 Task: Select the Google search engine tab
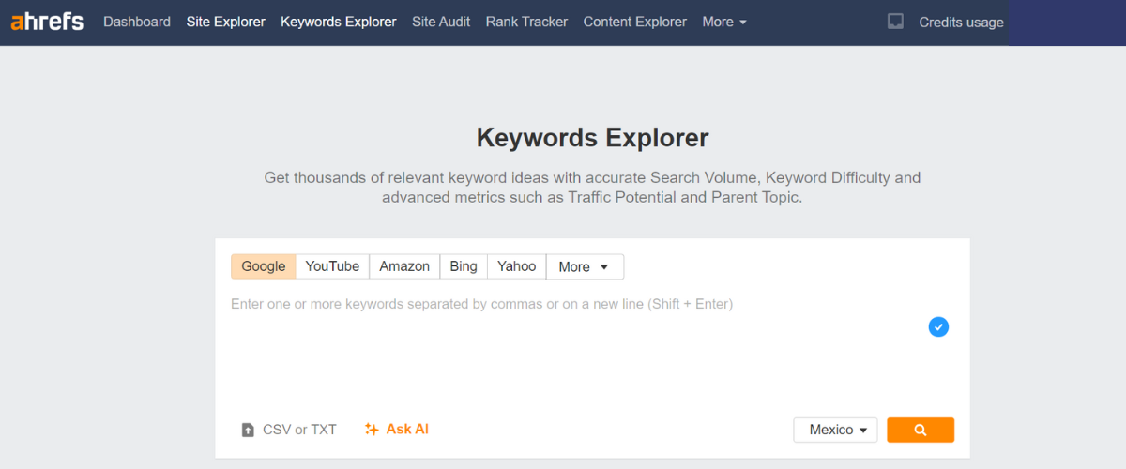pos(264,266)
